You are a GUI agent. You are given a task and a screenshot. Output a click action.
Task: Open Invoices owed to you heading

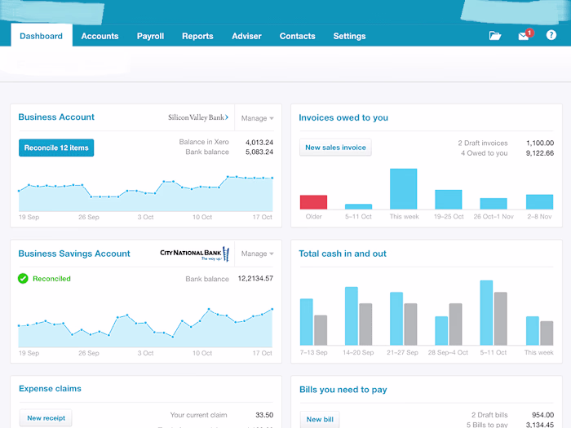coord(343,117)
